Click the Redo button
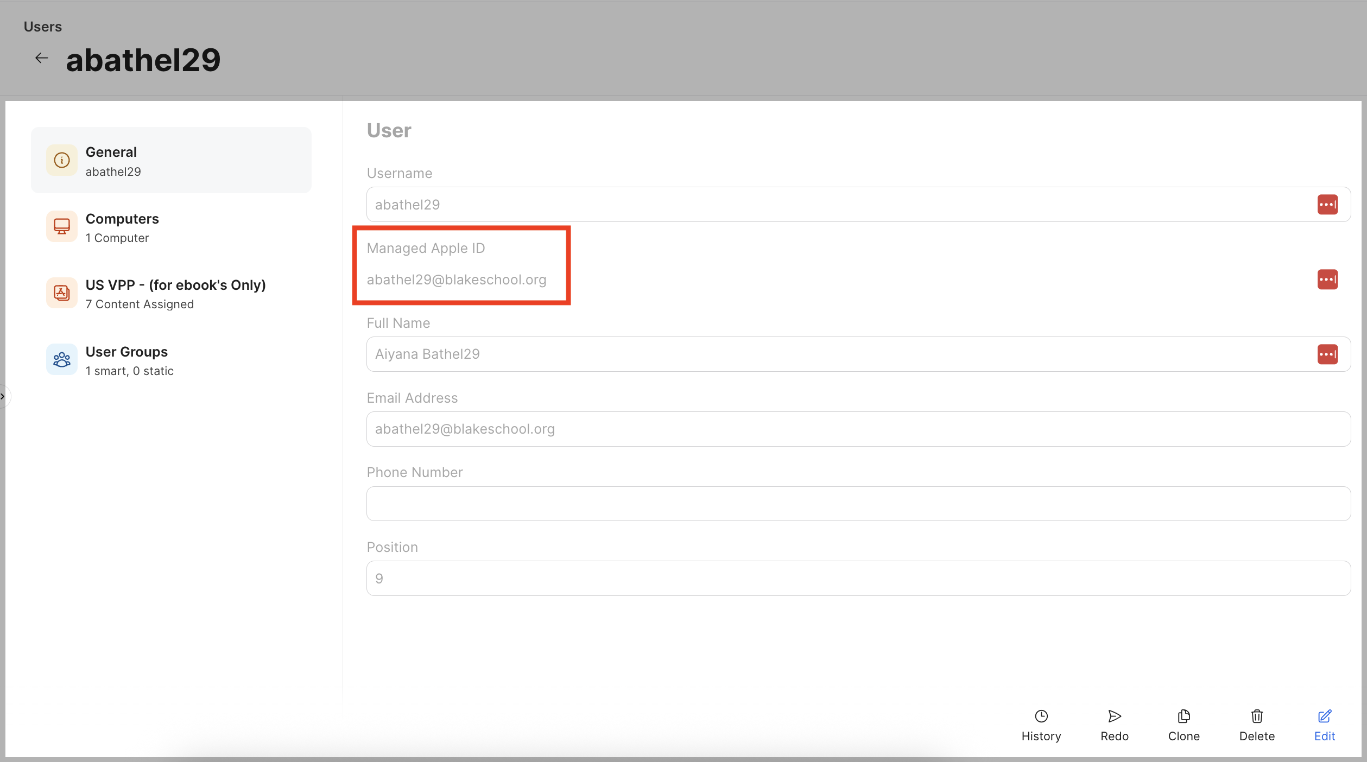This screenshot has width=1367, height=762. 1115,726
